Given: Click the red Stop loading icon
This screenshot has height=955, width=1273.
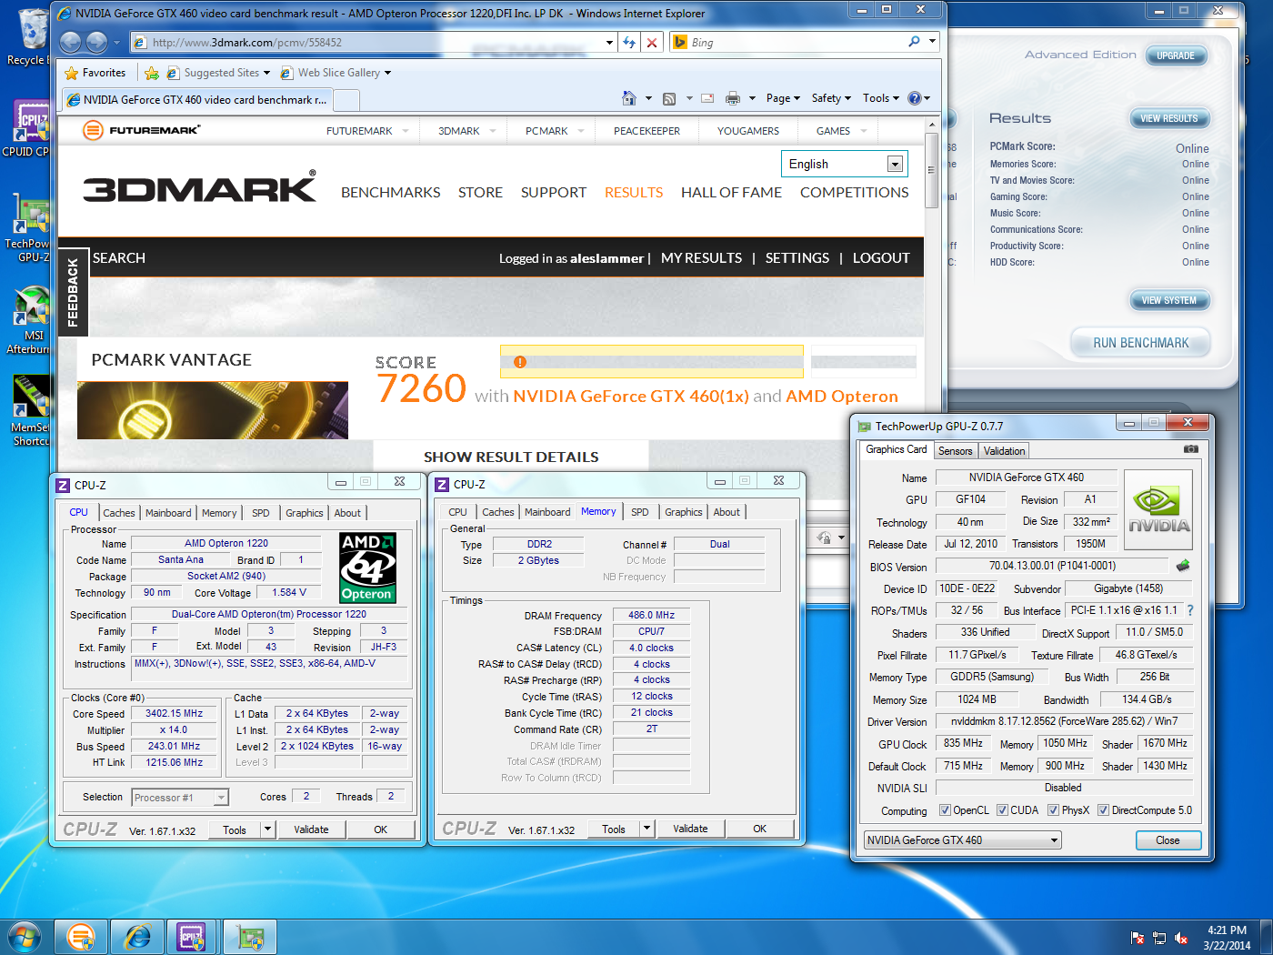Looking at the screenshot, I should [x=652, y=42].
